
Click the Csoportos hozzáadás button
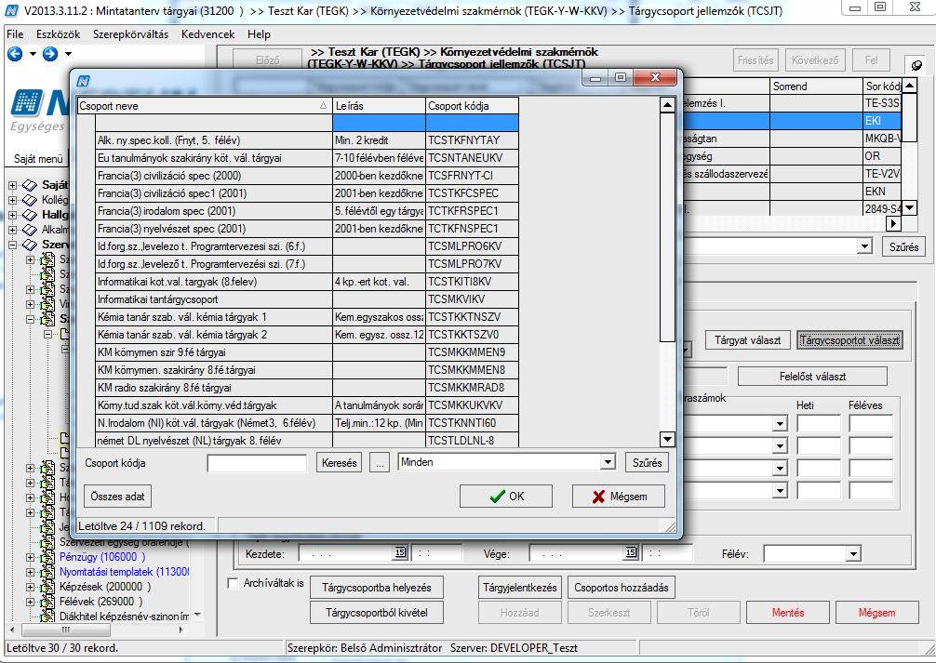pyautogui.click(x=622, y=588)
